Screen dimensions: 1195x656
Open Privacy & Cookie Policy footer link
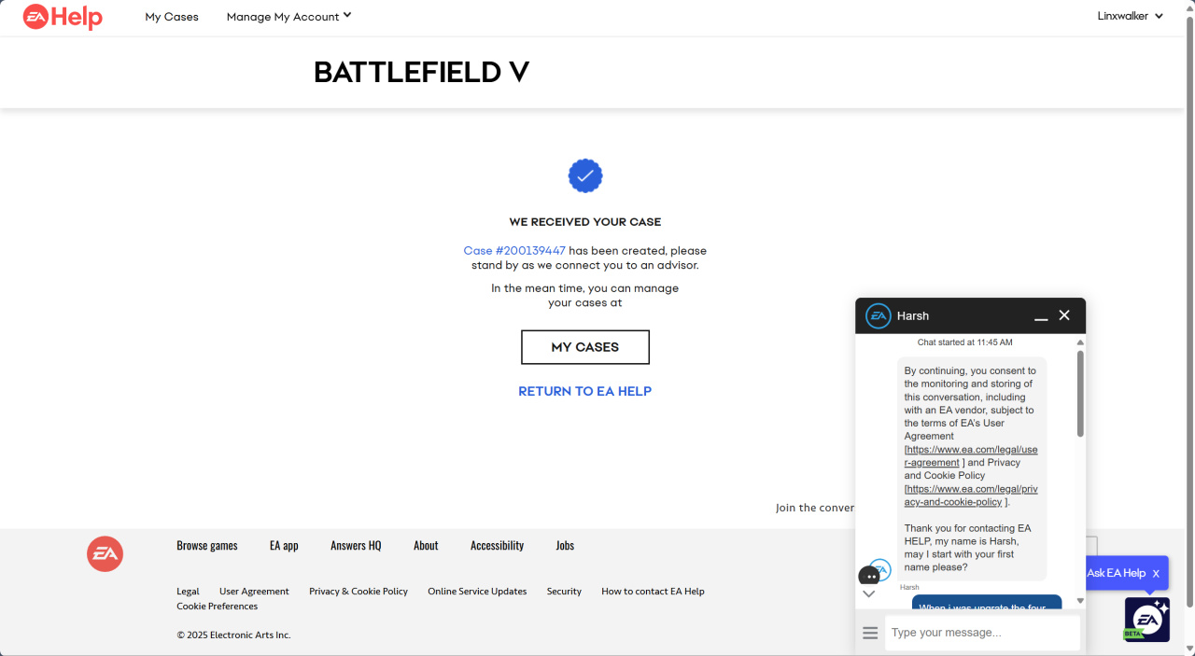358,592
